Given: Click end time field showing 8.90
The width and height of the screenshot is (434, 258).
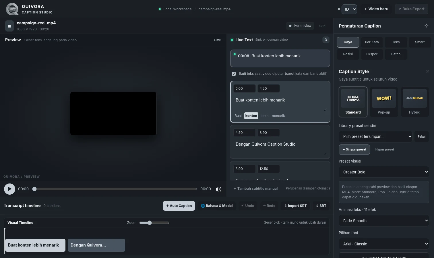Looking at the screenshot, I should click(268, 133).
